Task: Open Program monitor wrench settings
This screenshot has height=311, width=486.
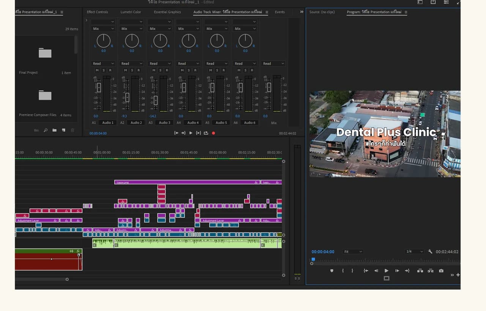Action: [430, 251]
